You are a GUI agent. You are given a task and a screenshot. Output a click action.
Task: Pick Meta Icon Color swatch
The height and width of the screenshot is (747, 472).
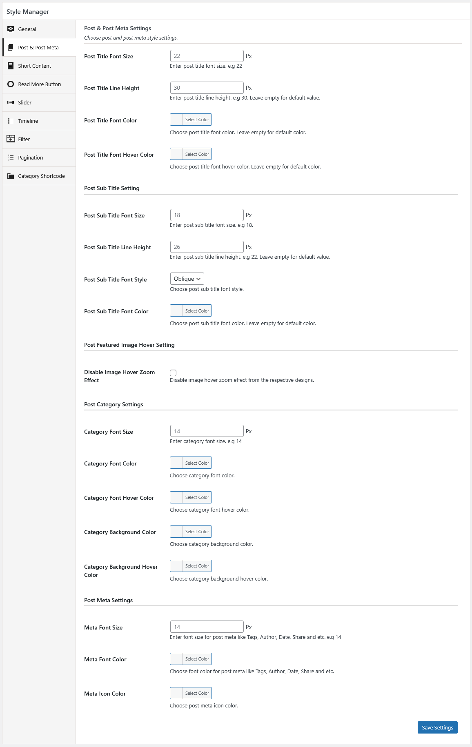177,693
